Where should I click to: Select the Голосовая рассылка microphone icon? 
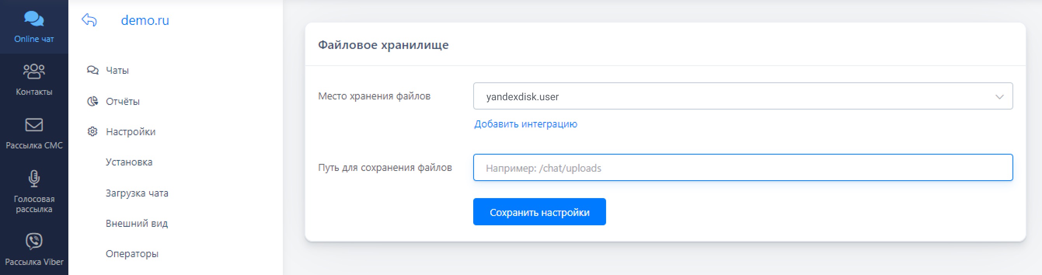click(x=34, y=178)
